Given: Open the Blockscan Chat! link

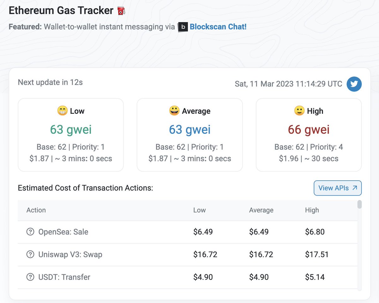Looking at the screenshot, I should coord(218,27).
